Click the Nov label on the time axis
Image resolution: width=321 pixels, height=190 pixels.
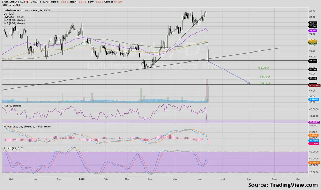click(x=35, y=179)
